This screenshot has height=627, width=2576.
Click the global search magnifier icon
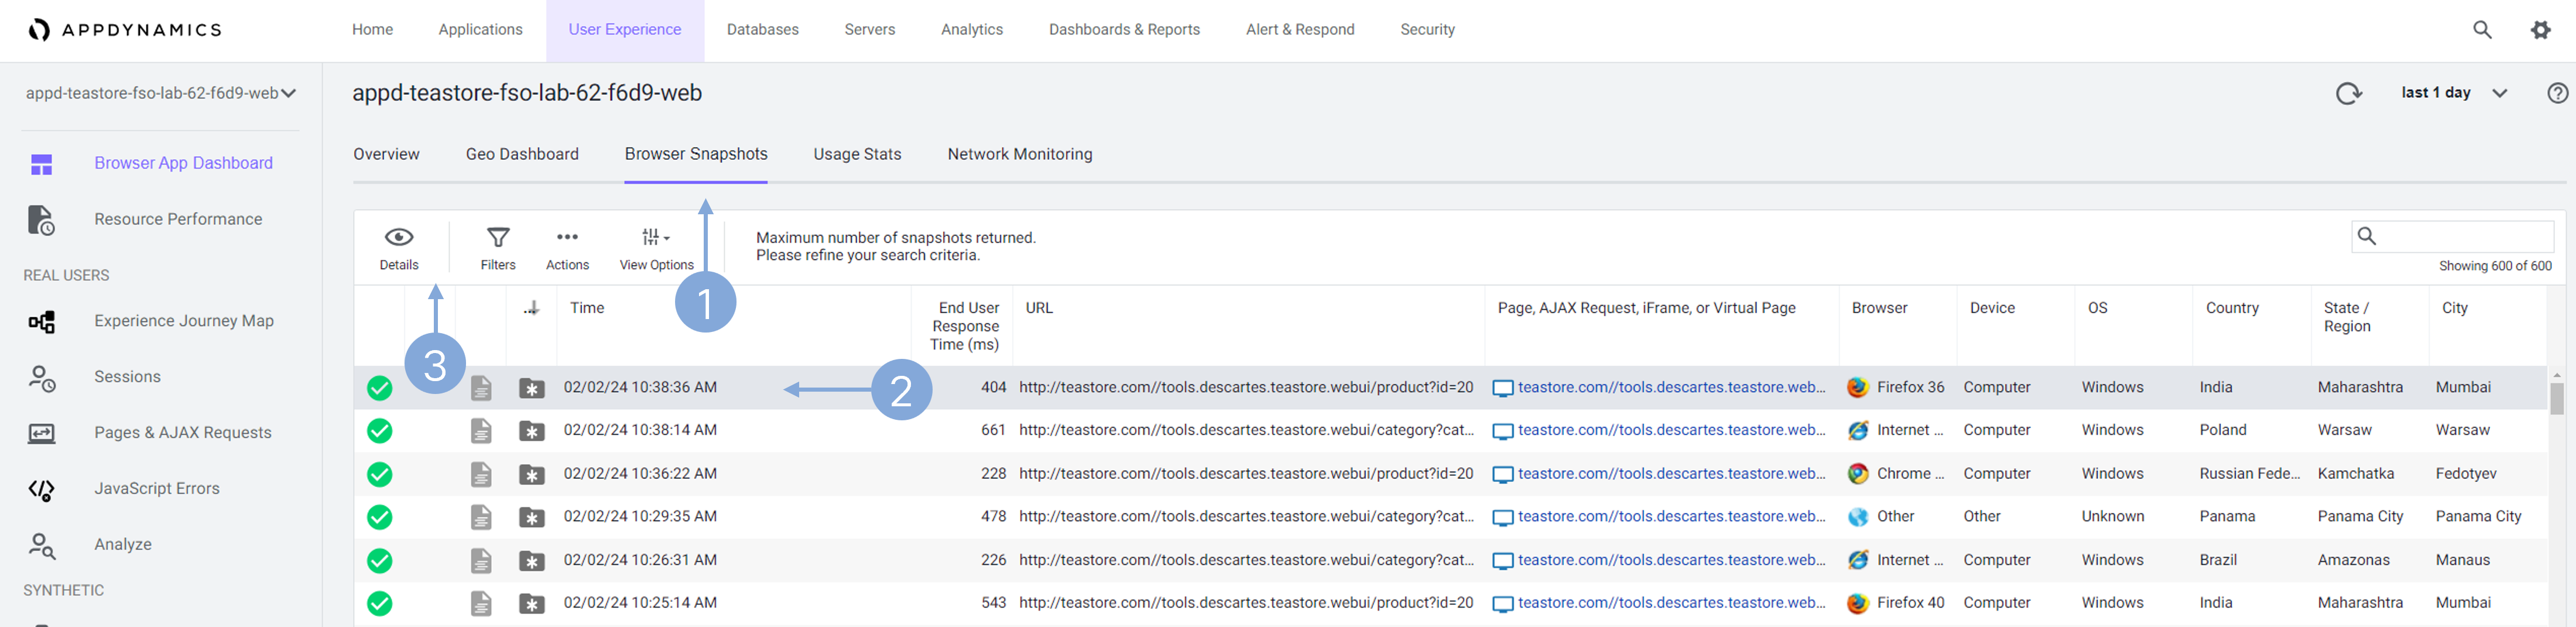point(2482,30)
